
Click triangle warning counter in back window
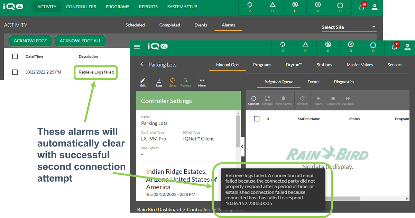(x=272, y=7)
